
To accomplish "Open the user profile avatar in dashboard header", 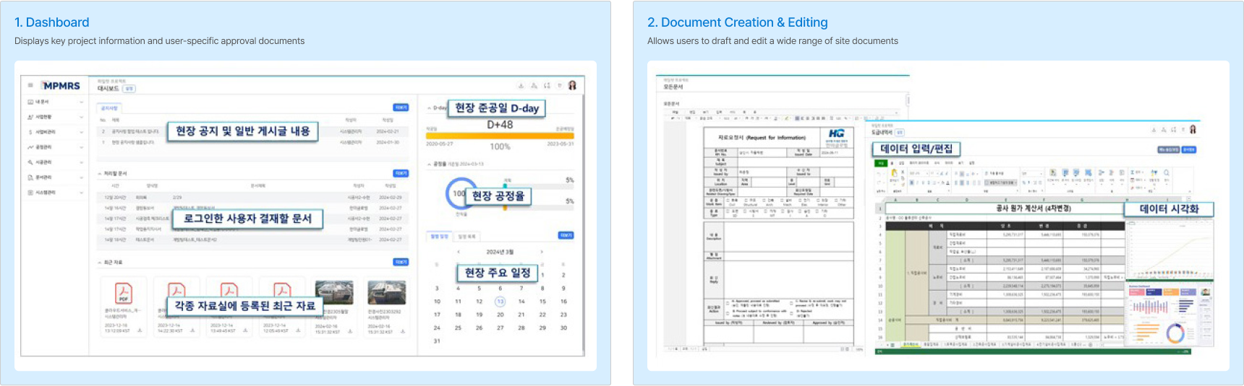I will [572, 85].
